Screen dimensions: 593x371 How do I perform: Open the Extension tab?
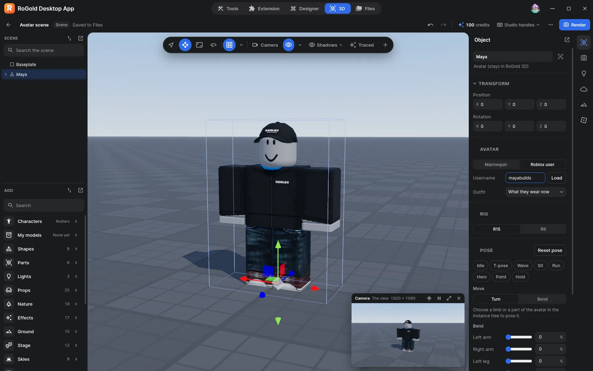click(264, 8)
